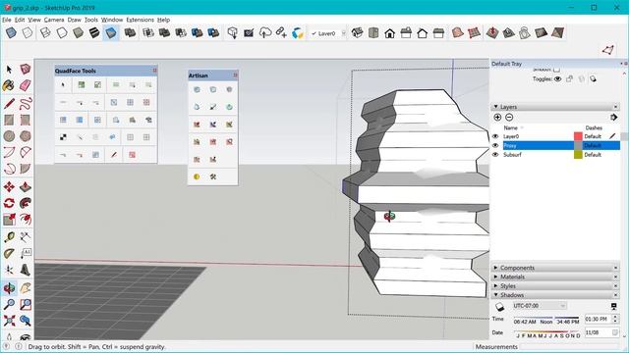Click the Artisan yellow sphere icon
629x353 pixels.
point(197,176)
